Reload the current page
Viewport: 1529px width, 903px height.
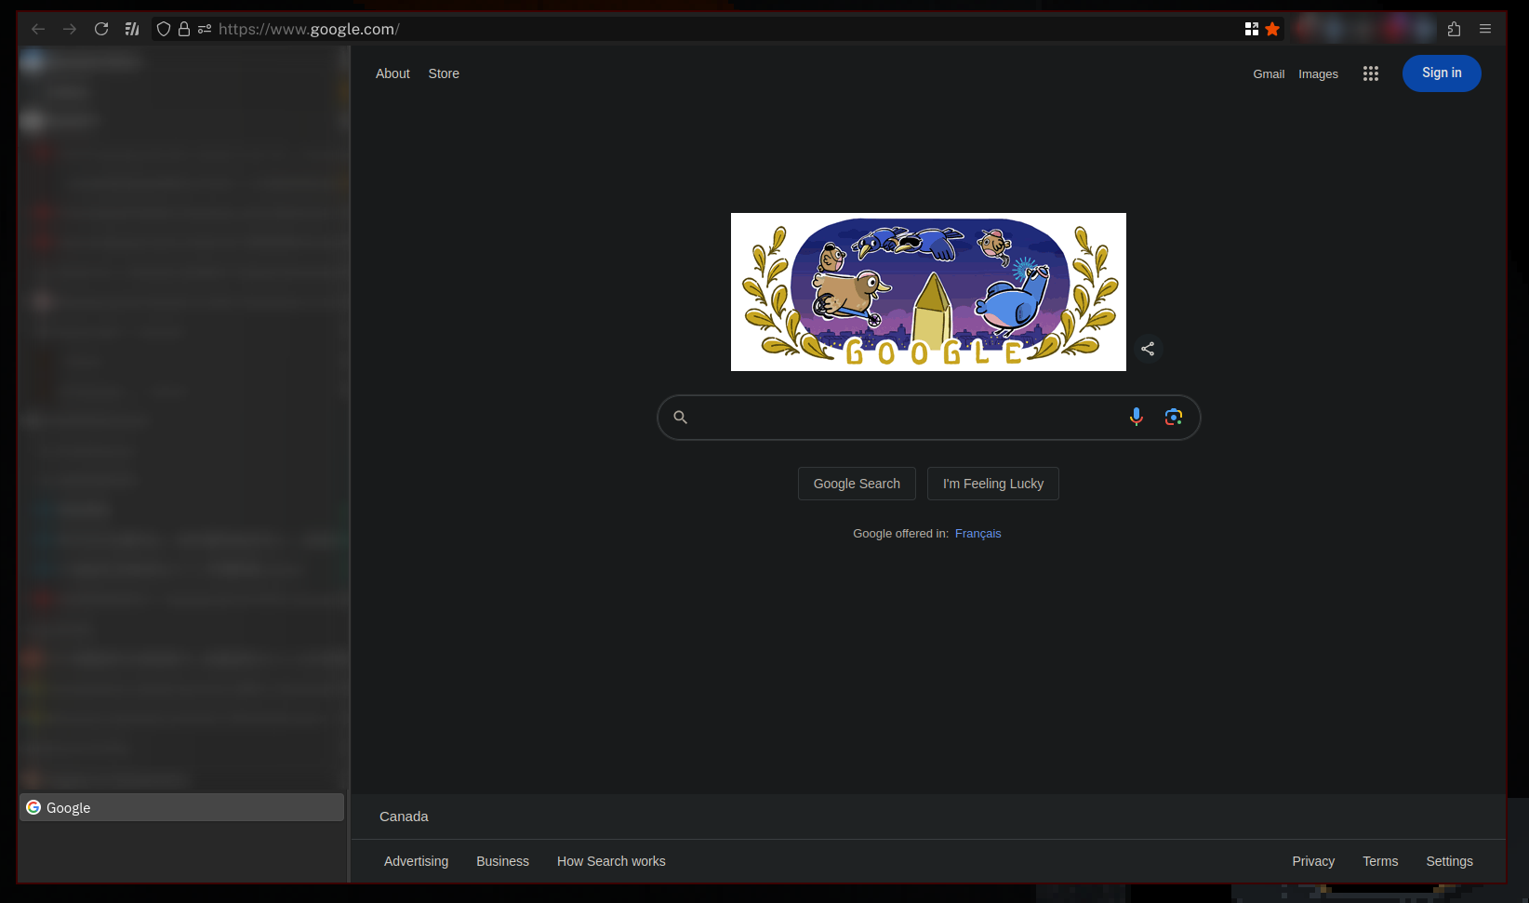point(101,29)
